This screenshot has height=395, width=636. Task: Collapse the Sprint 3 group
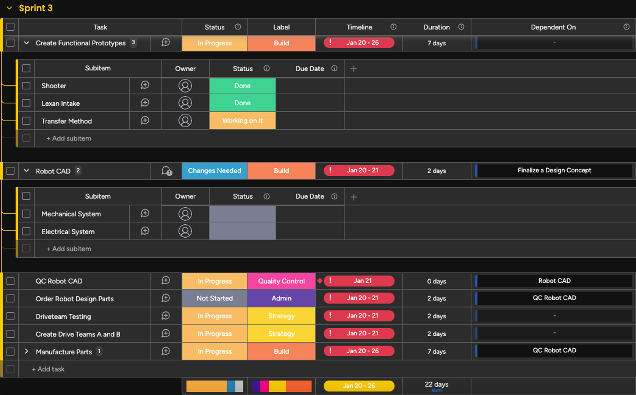point(10,8)
